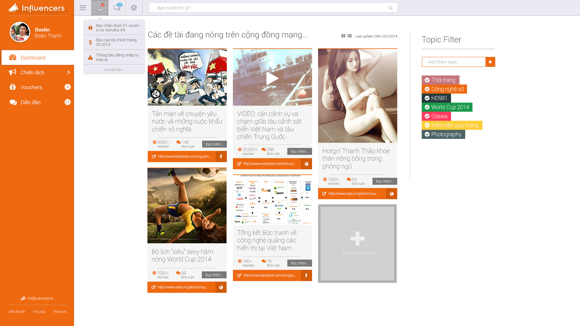Screen dimensions: 580x326
Task: Switch to grid view icon
Action: point(343,36)
